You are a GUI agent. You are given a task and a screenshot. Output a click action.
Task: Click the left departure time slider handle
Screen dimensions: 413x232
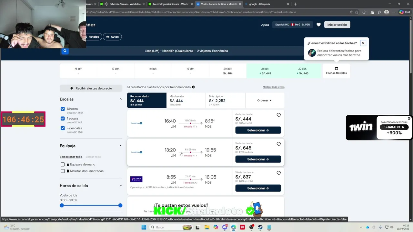click(x=62, y=205)
